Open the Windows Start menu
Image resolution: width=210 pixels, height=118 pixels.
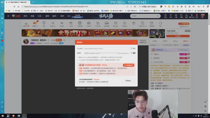point(3,116)
